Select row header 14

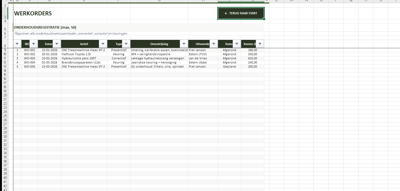tap(5, 71)
